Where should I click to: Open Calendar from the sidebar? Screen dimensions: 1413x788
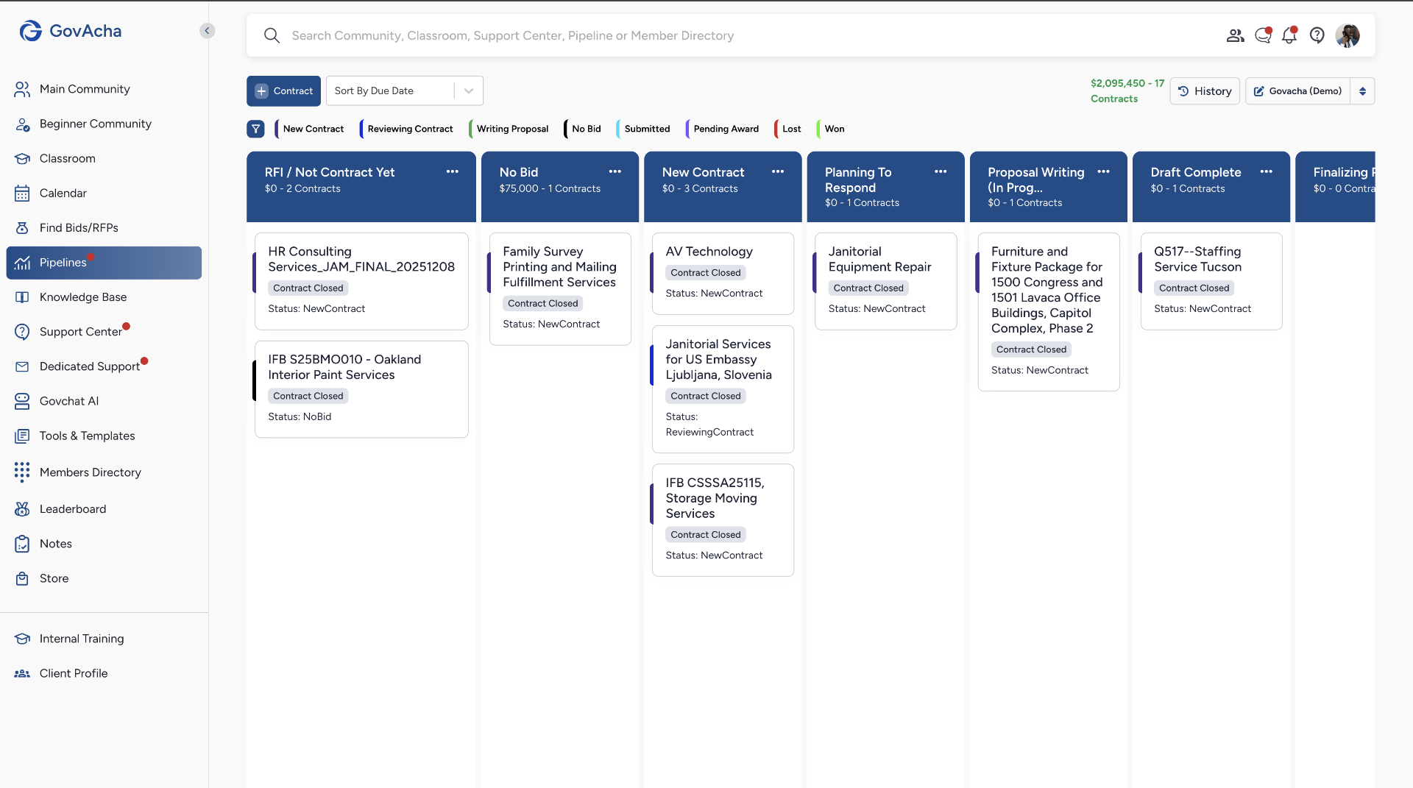click(x=104, y=193)
